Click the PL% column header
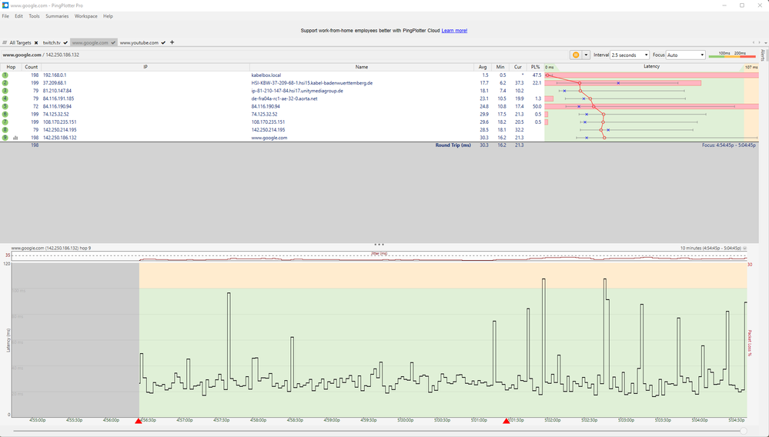769x437 pixels. (x=535, y=67)
